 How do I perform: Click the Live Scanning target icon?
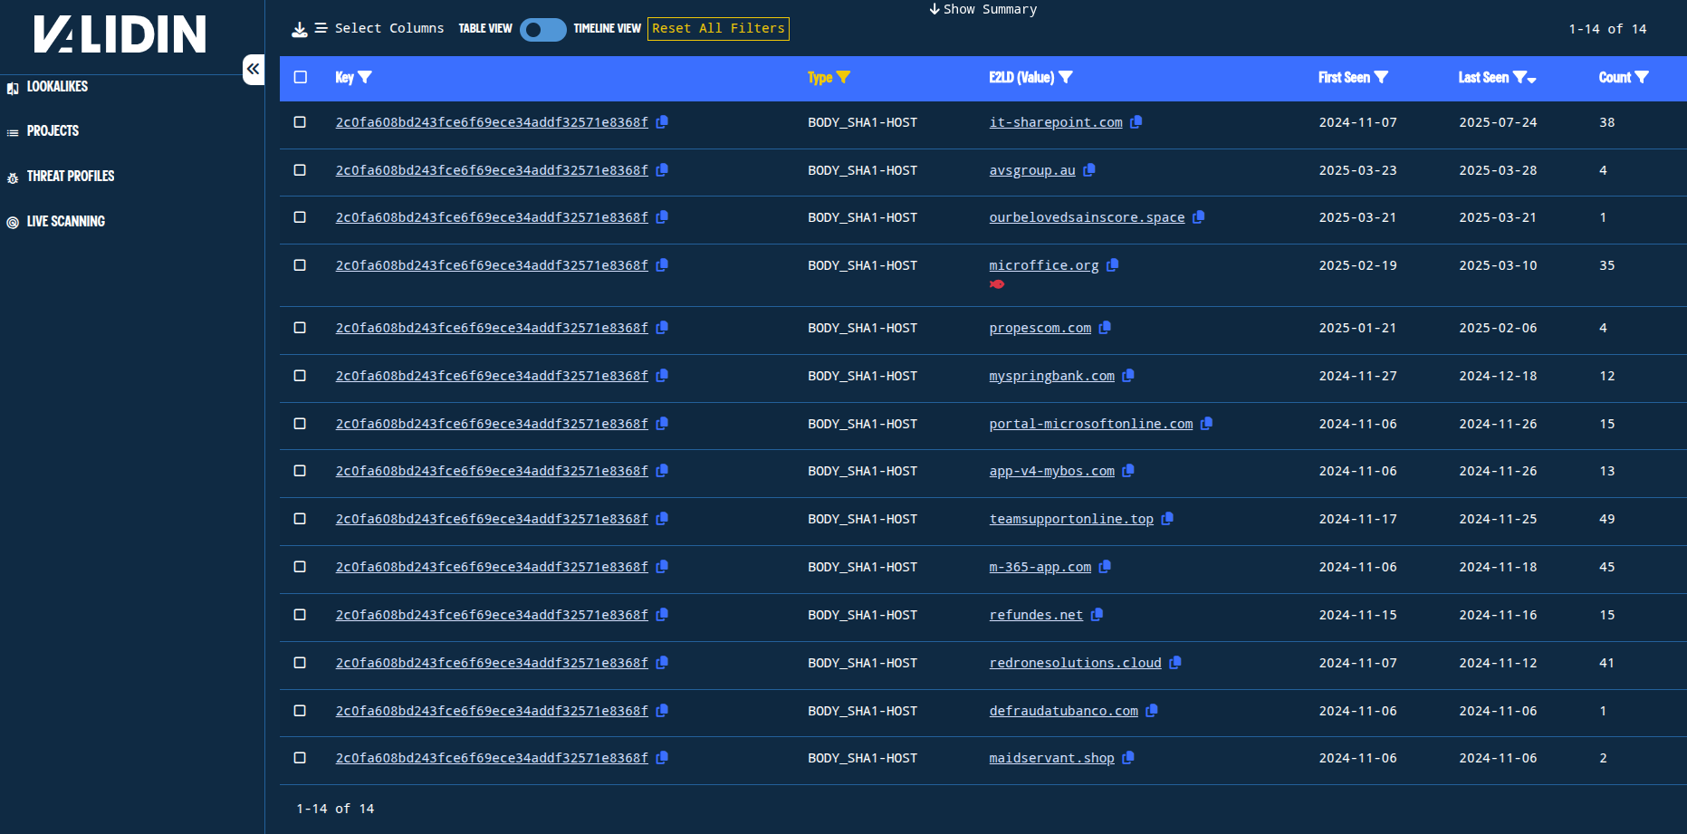tap(13, 223)
